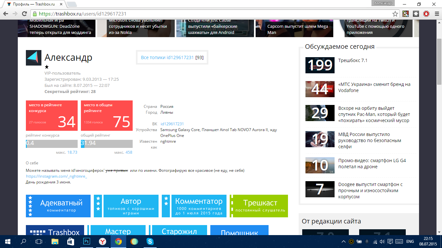442x248 pixels.
Task: Click the network tray icon
Action: click(x=375, y=242)
